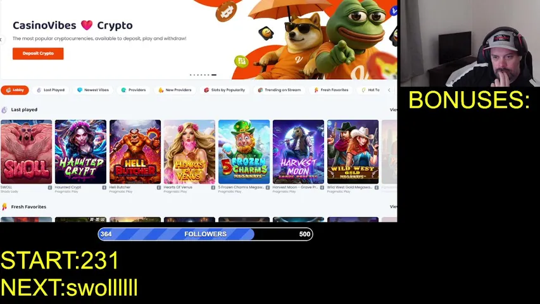Open info icon beside Haunted Crypt title
This screenshot has height=304, width=540.
[x=104, y=187]
